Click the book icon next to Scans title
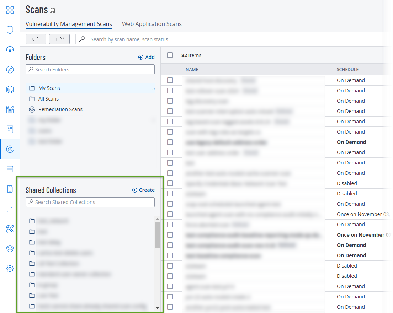Screen dimensions: 393x313 coord(53,11)
